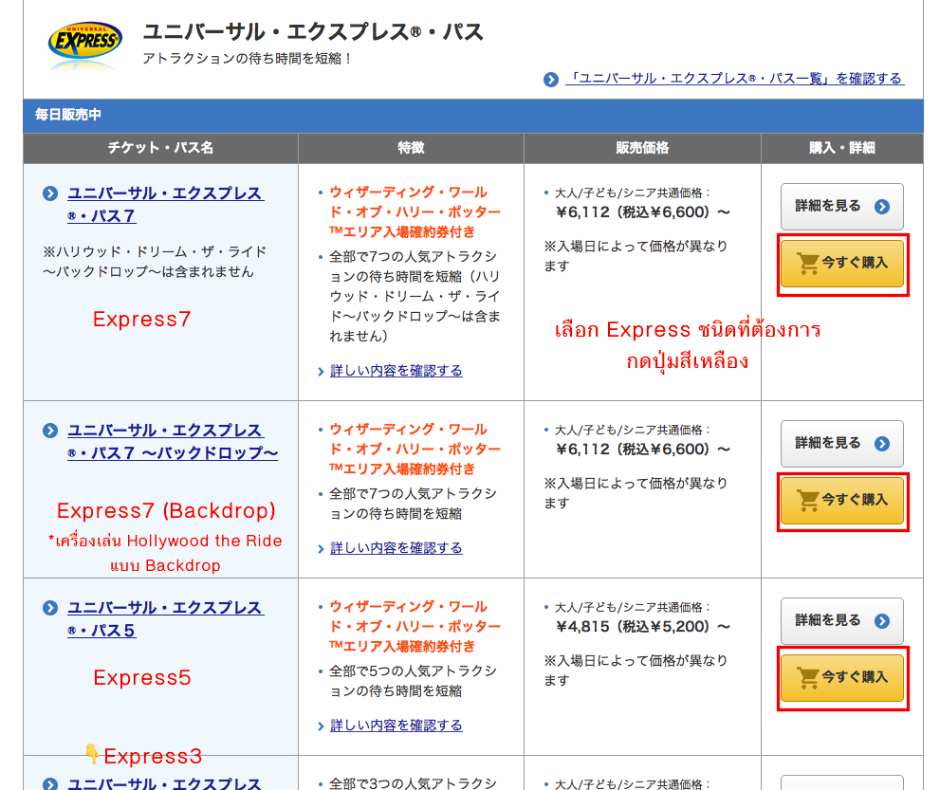
Task: Open Universal Express Pass 7 link
Action: pyautogui.click(x=165, y=205)
